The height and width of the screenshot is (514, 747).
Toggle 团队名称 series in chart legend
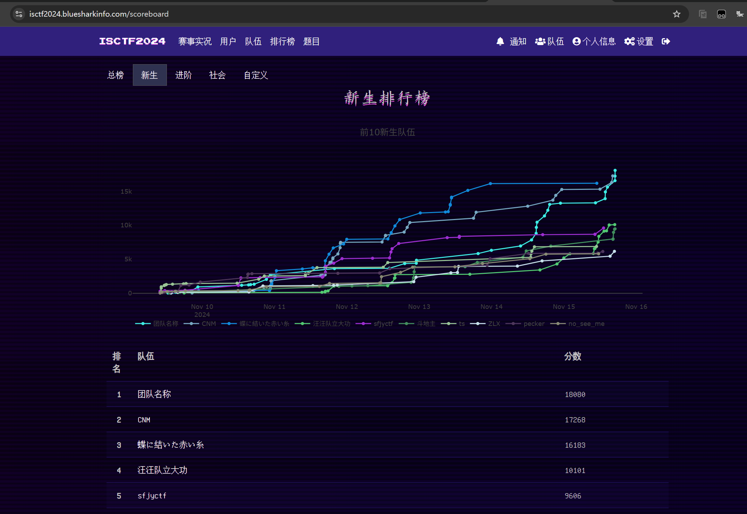click(165, 324)
